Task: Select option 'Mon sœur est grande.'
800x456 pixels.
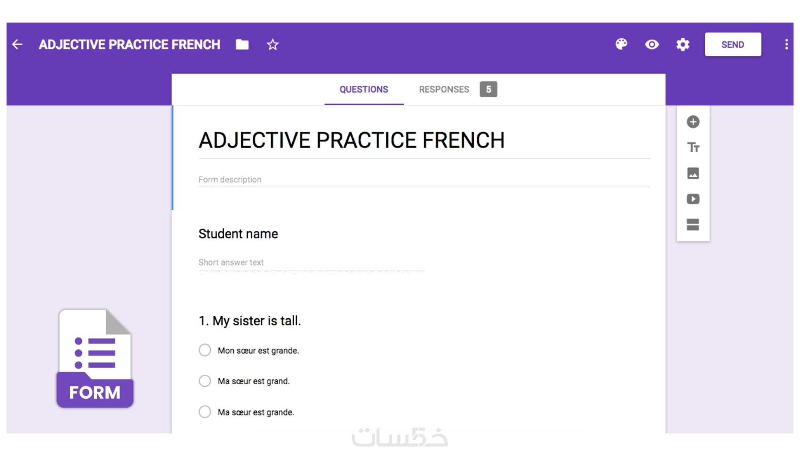Action: coord(205,350)
